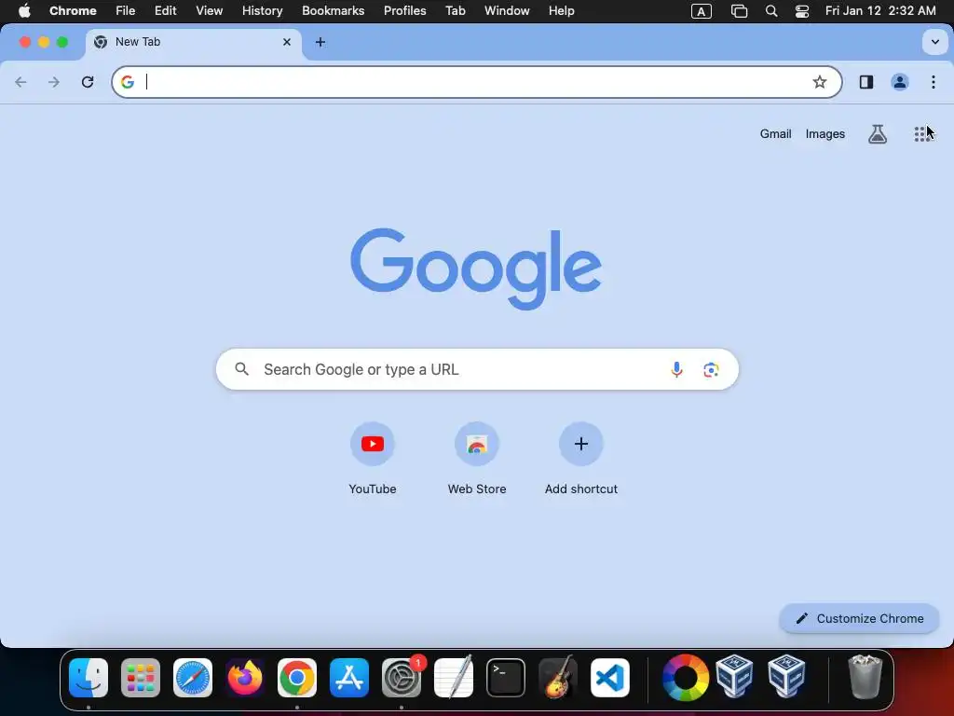Click the Customize Chrome button

pyautogui.click(x=859, y=619)
